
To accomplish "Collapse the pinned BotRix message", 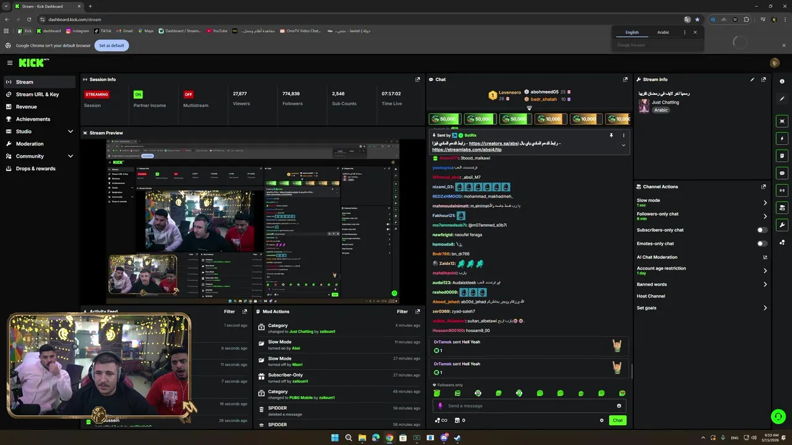I will (x=623, y=145).
